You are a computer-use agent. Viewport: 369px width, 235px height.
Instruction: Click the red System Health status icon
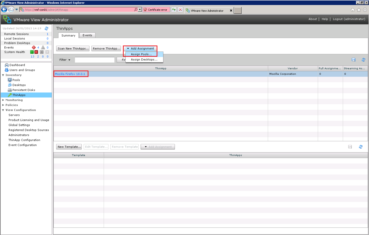click(36, 52)
